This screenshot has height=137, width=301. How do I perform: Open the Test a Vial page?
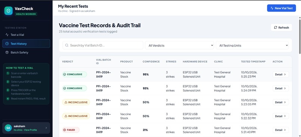[x=26, y=35]
